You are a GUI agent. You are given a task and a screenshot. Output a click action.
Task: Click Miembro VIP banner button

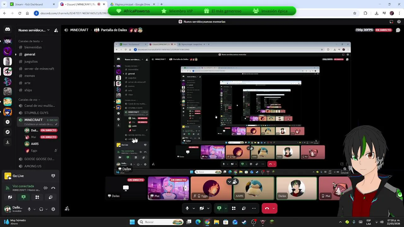pos(177,11)
